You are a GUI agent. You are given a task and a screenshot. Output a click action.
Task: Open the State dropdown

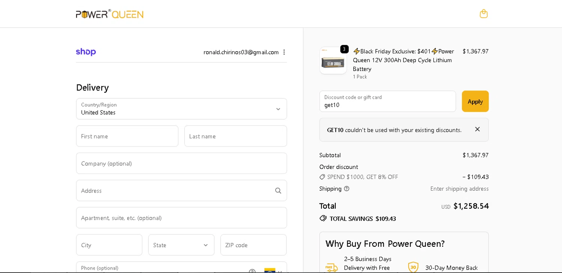tap(181, 245)
